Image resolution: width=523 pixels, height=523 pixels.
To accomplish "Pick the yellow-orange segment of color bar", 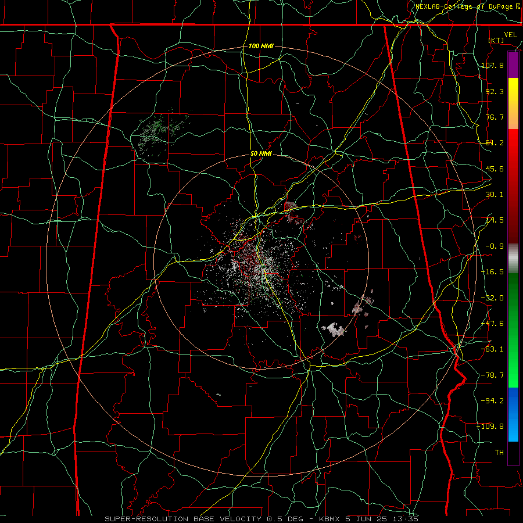I will (x=513, y=103).
